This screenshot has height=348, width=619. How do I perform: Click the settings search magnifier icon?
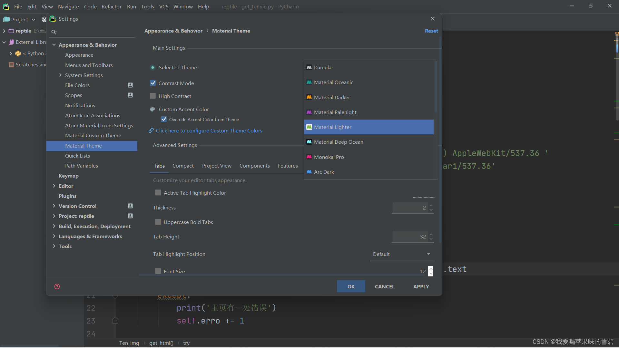54,32
